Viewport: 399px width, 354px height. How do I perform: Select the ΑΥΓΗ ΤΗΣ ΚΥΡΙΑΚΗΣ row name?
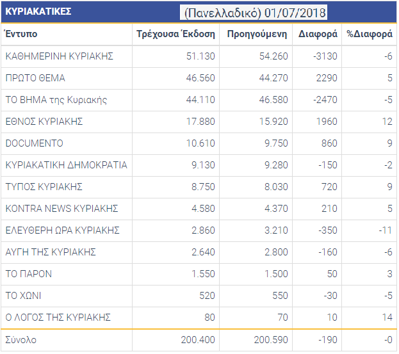pyautogui.click(x=51, y=252)
